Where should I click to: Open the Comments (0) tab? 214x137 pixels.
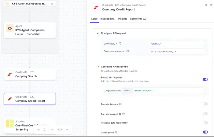pyautogui.click(x=138, y=19)
